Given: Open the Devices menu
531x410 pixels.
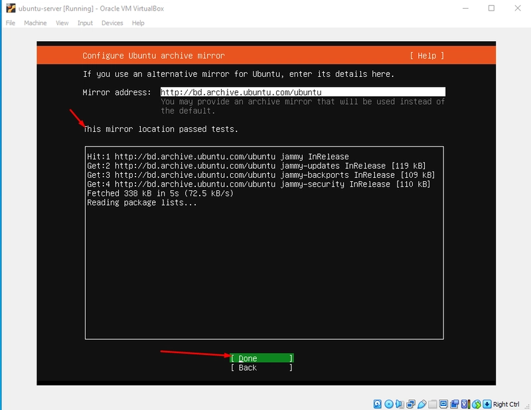Looking at the screenshot, I should (112, 23).
